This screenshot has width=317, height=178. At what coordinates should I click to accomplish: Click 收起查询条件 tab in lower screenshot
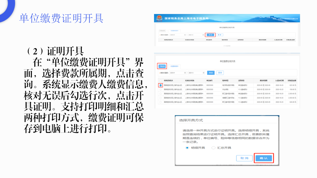(174, 66)
